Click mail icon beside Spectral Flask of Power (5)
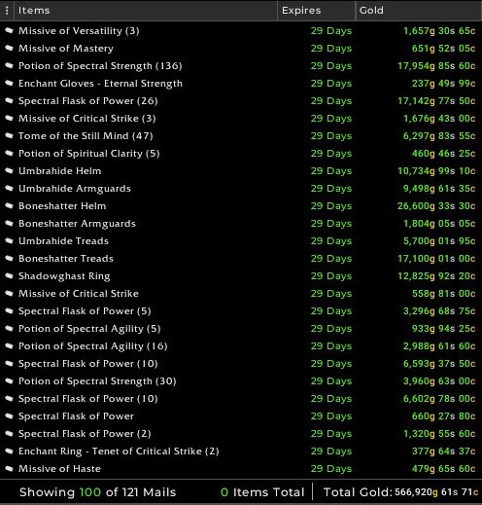 (9, 310)
